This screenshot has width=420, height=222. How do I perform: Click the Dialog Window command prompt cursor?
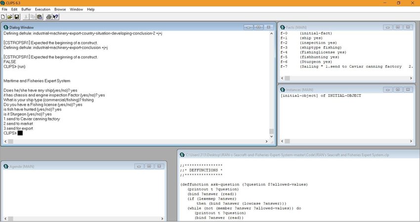coord(20,133)
